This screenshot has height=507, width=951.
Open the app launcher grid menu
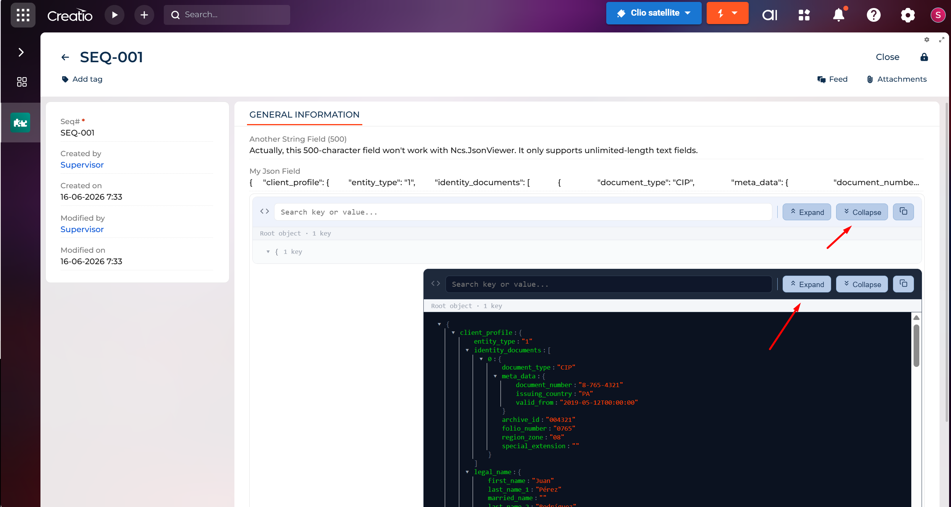(x=23, y=15)
